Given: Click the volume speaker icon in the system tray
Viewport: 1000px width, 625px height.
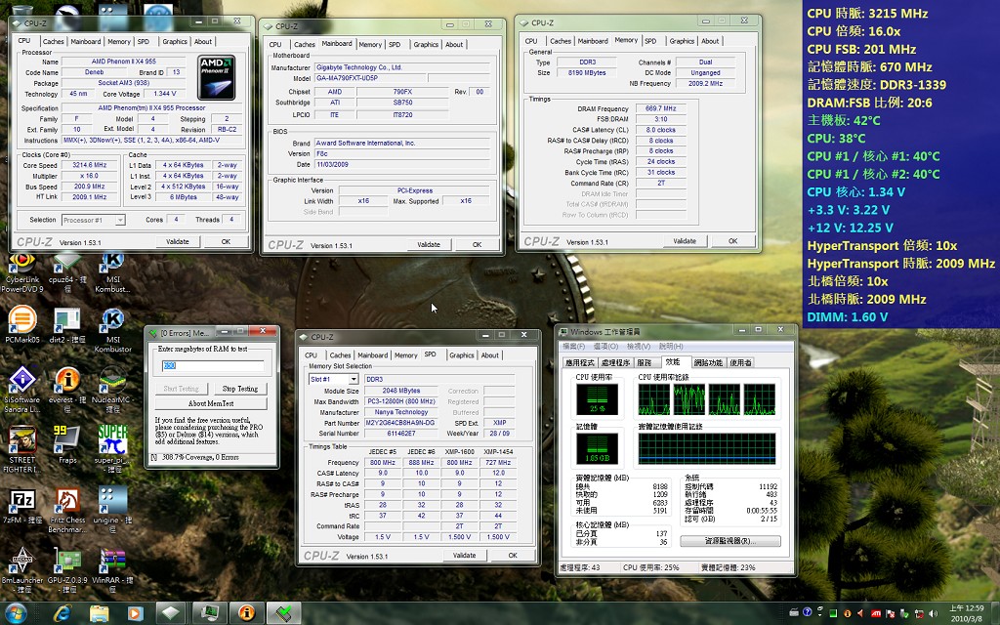Looking at the screenshot, I should [934, 613].
